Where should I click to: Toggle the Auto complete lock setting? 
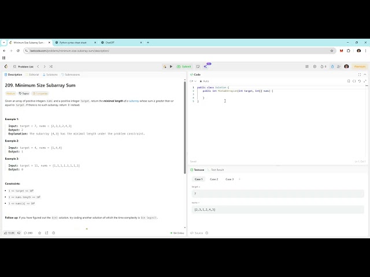[204, 81]
